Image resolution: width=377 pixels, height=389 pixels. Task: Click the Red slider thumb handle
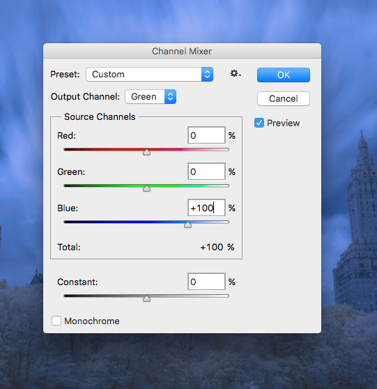(146, 152)
